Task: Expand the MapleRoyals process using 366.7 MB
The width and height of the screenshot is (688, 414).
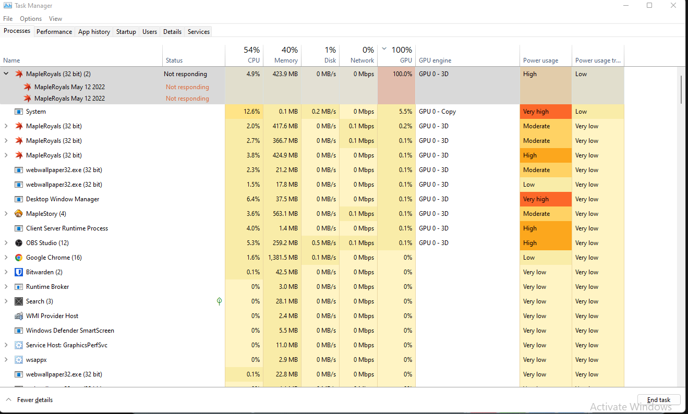Action: click(x=6, y=141)
